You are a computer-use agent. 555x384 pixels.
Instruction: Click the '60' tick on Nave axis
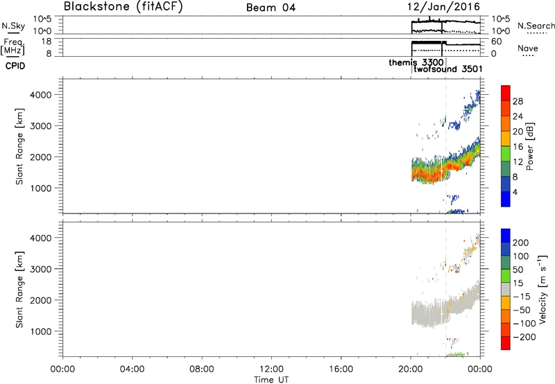[x=497, y=42]
